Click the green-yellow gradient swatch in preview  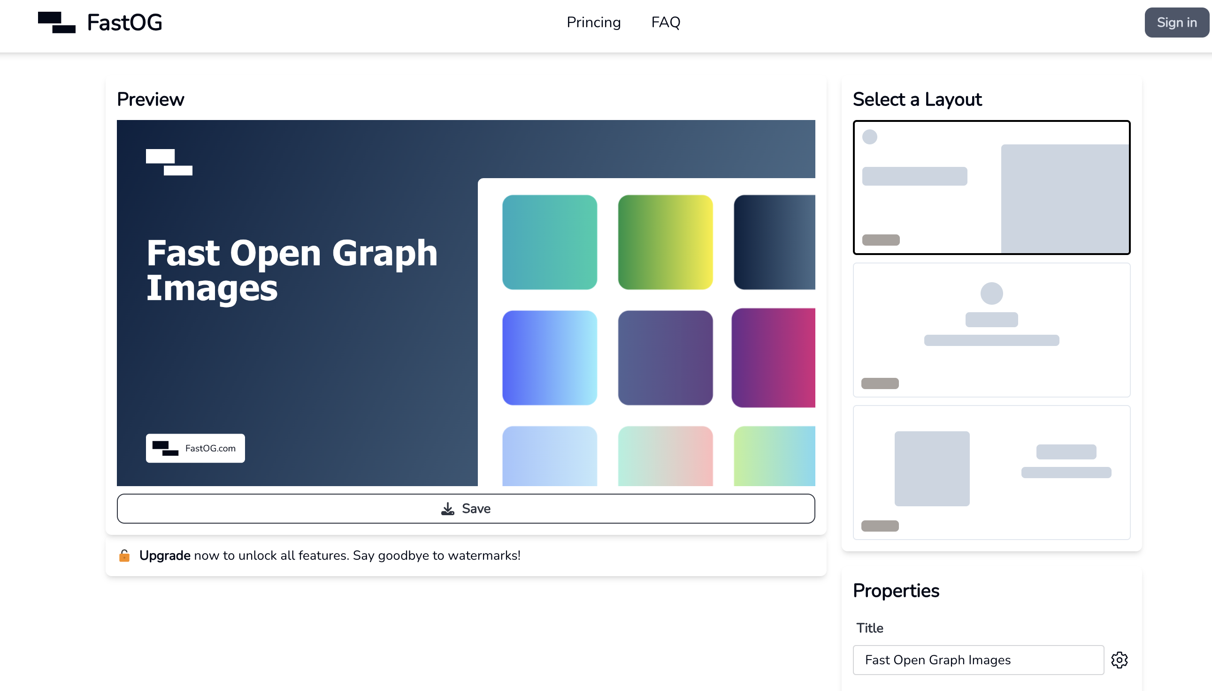(x=665, y=242)
